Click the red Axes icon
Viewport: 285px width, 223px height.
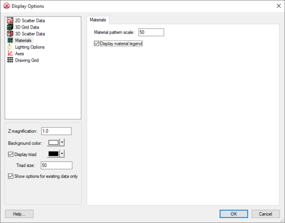point(10,53)
